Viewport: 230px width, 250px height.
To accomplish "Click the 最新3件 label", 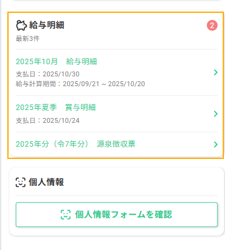I will coord(27,39).
